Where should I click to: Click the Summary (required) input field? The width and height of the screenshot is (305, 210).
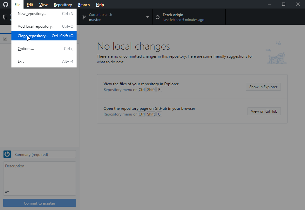click(44, 154)
